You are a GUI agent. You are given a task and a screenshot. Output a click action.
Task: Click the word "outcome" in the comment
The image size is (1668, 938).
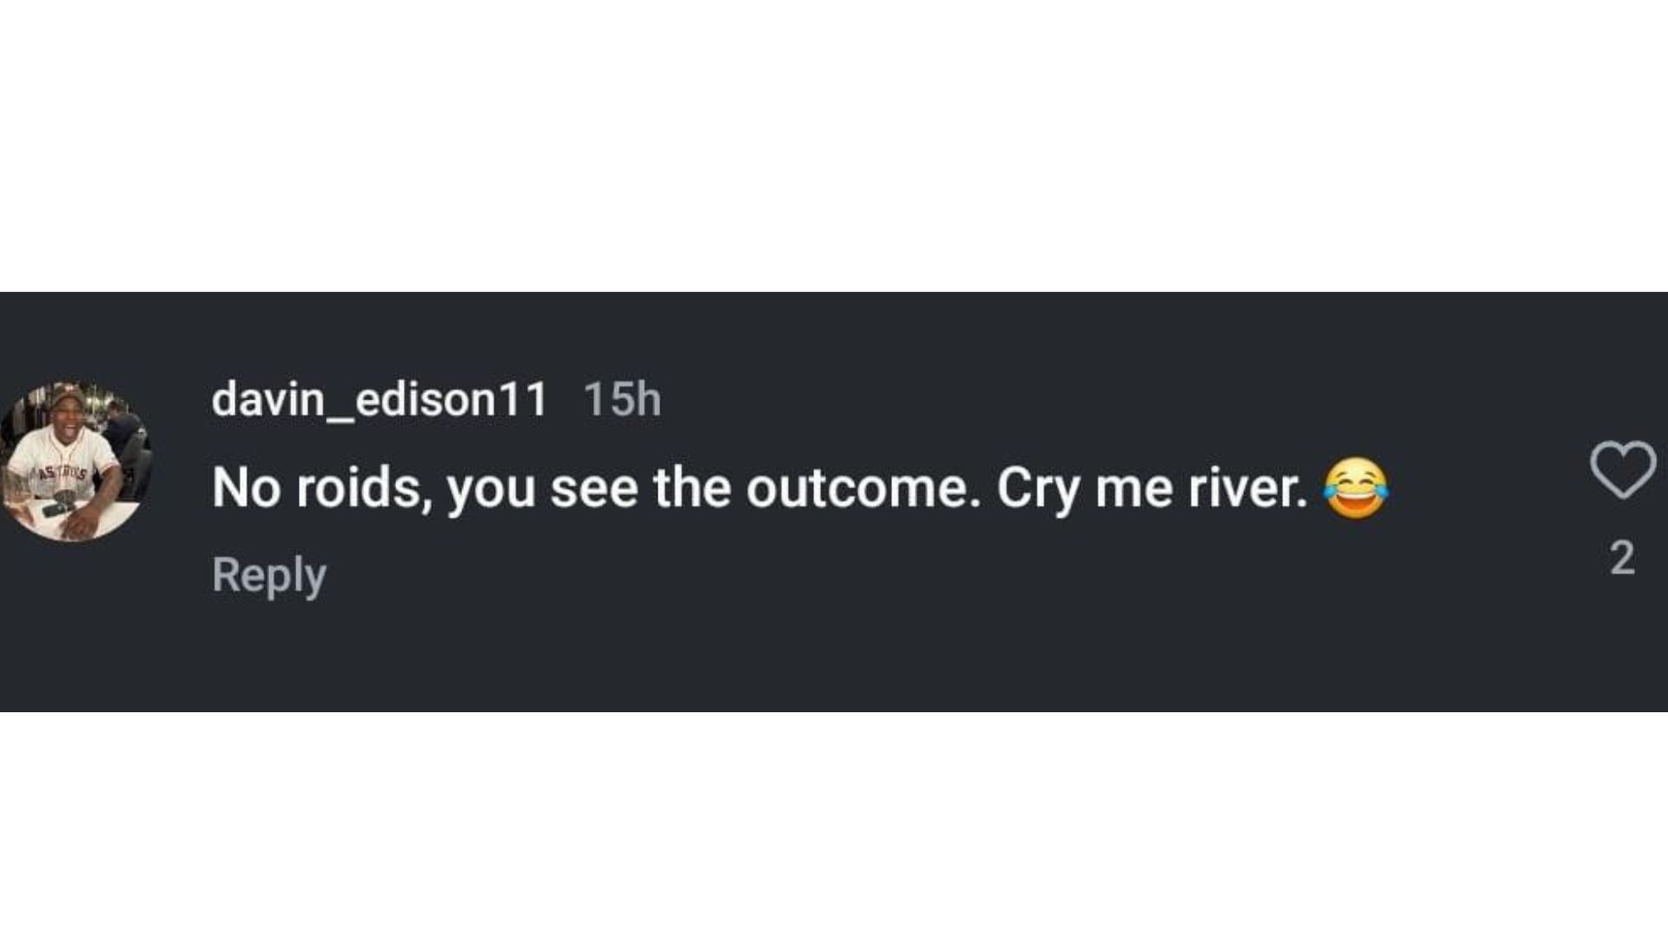[857, 488]
